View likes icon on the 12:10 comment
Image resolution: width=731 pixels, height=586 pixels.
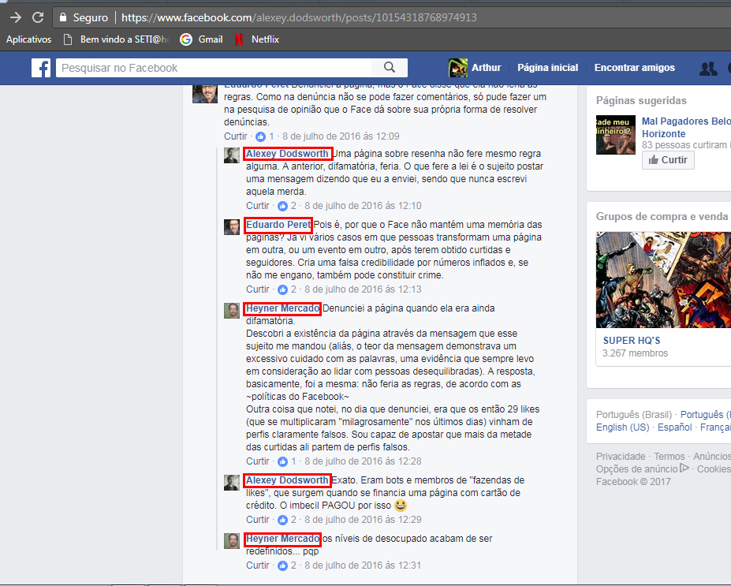tap(282, 206)
